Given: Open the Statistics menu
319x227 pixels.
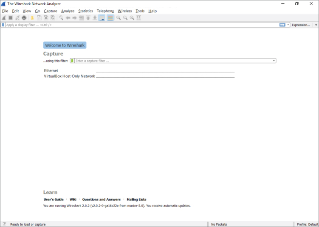Looking at the screenshot, I should [86, 11].
